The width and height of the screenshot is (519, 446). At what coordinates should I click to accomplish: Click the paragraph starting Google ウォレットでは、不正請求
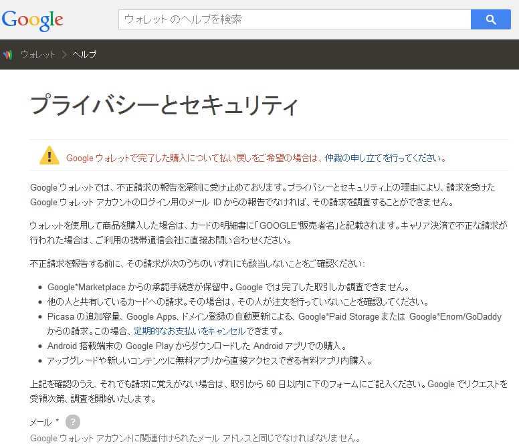(262, 195)
